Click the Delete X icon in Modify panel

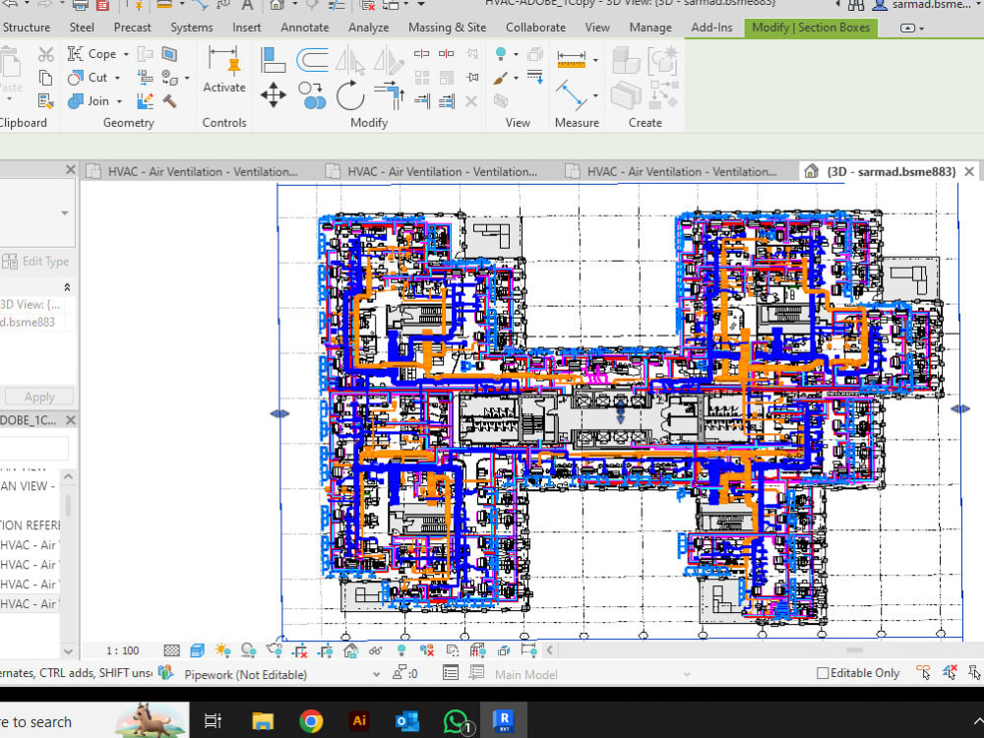[x=471, y=101]
